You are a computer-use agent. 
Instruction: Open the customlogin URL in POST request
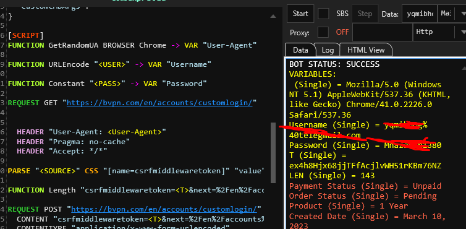[x=164, y=209]
